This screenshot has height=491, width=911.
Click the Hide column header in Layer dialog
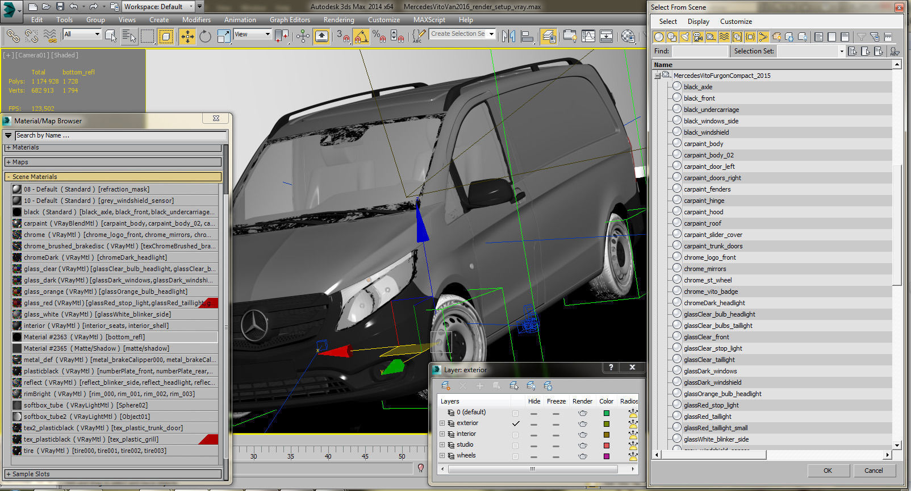click(534, 401)
